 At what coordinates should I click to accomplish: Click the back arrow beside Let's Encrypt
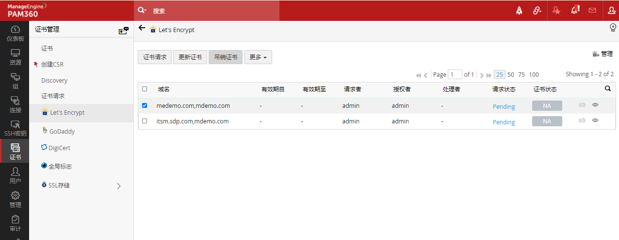pyautogui.click(x=142, y=28)
